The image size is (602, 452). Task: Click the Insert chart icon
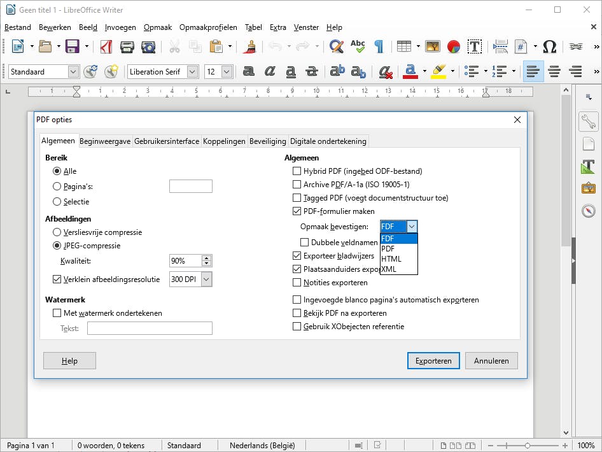pos(454,46)
